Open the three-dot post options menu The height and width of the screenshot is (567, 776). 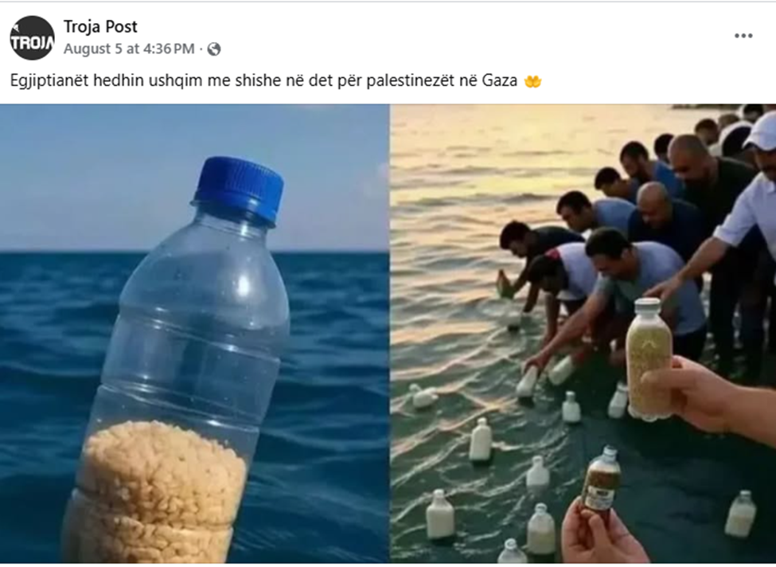click(x=743, y=36)
